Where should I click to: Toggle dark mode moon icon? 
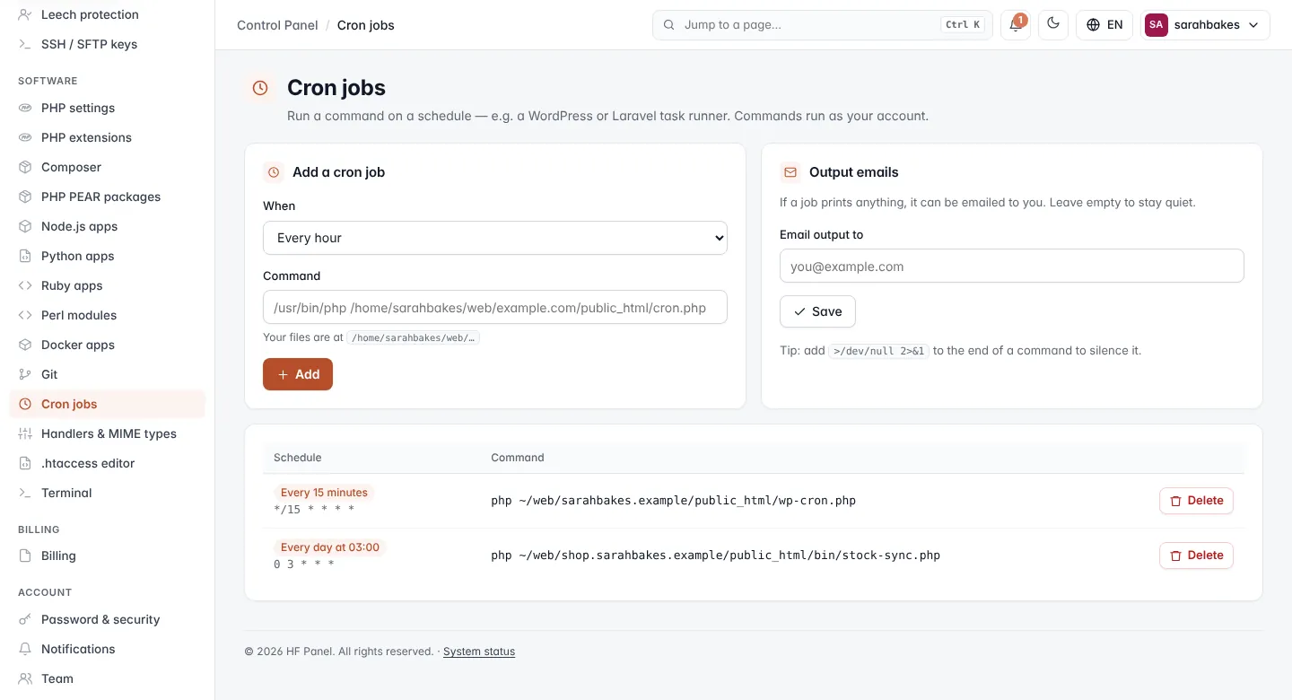tap(1053, 25)
